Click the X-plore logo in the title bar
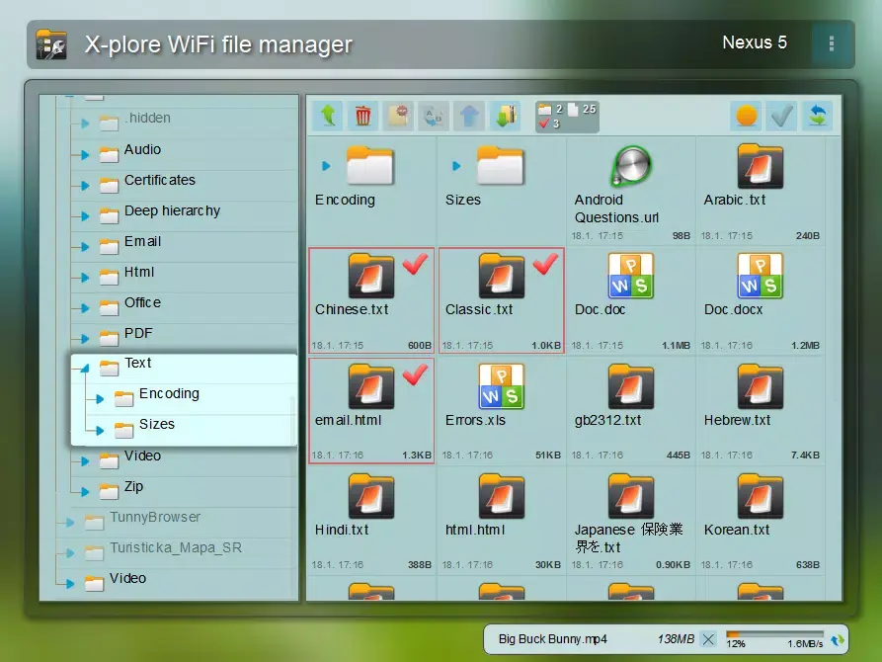882x662 pixels. click(x=51, y=43)
